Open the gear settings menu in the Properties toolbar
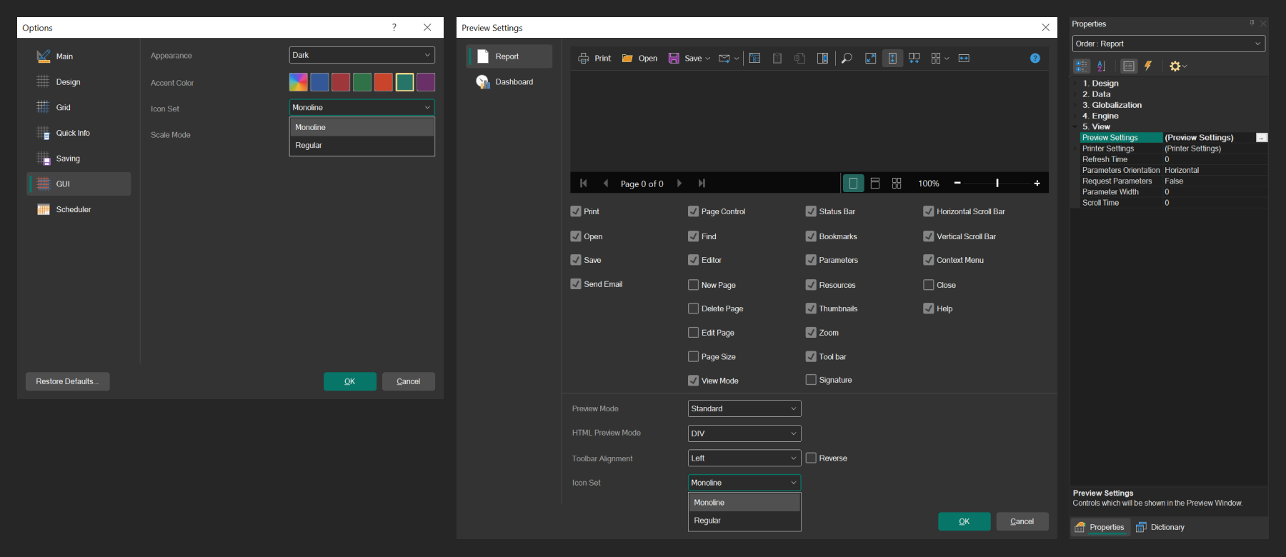The height and width of the screenshot is (557, 1286). click(1177, 66)
